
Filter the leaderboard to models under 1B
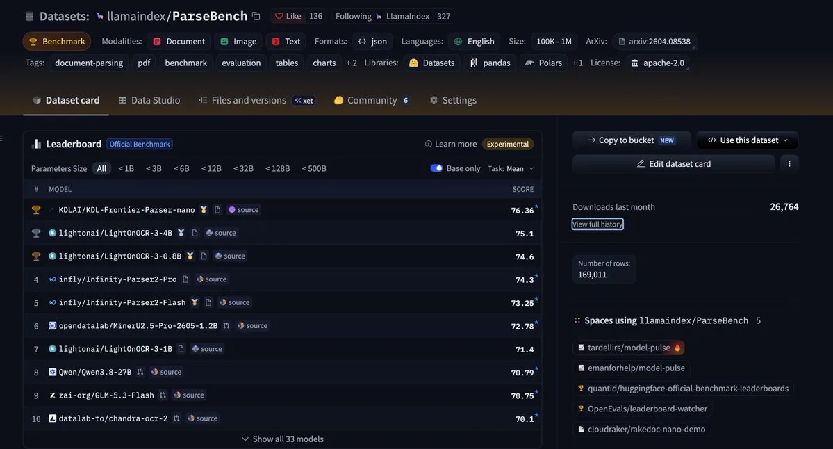126,168
